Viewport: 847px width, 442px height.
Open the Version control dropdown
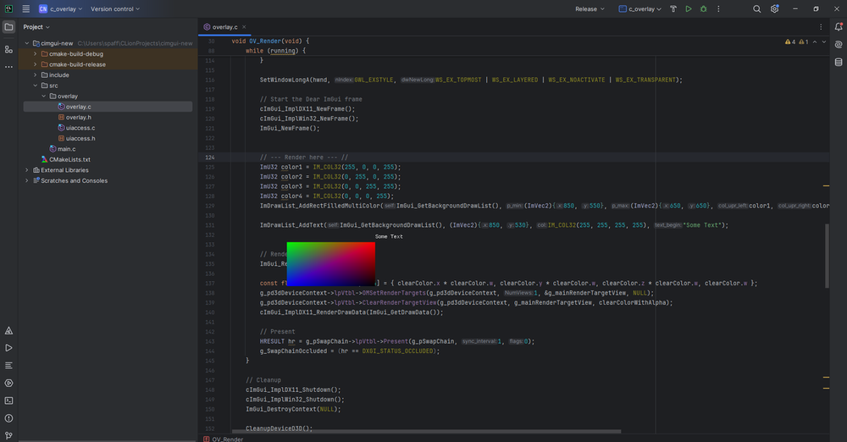coord(115,9)
